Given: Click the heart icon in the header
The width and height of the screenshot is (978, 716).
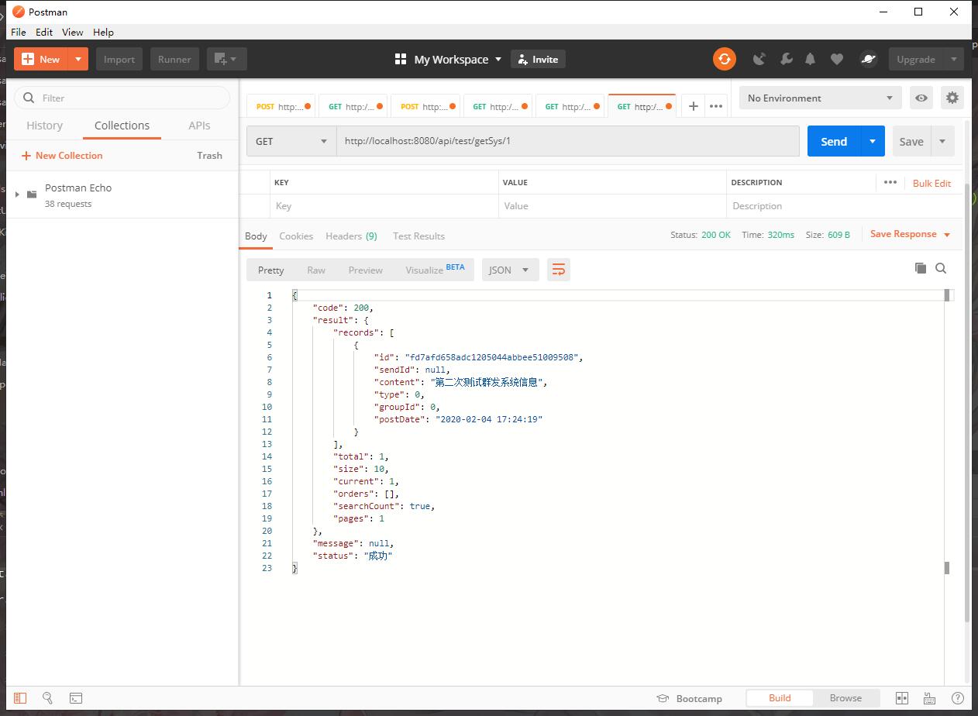Looking at the screenshot, I should point(837,59).
